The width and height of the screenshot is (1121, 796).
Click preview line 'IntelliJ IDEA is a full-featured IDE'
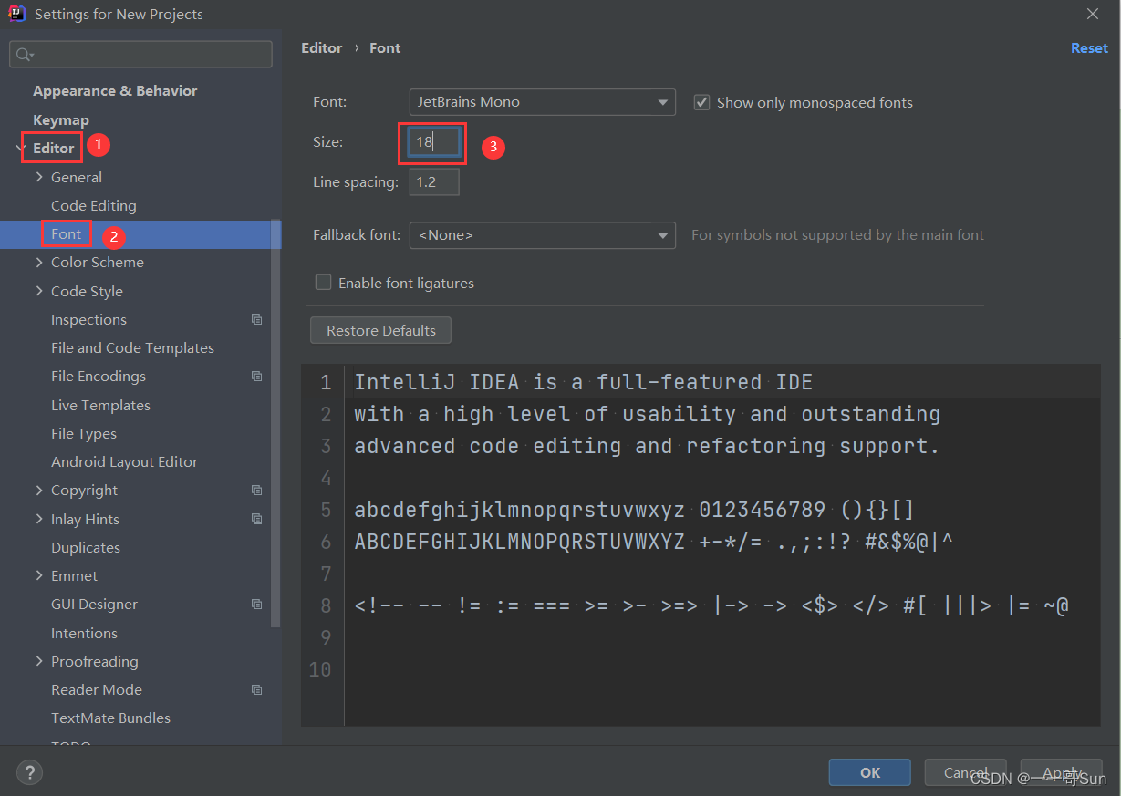584,382
